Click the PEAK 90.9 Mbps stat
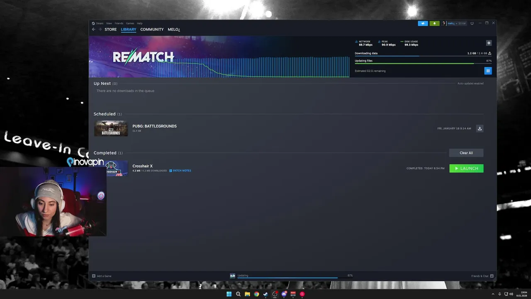Screen dimensions: 531x299 click(x=387, y=43)
